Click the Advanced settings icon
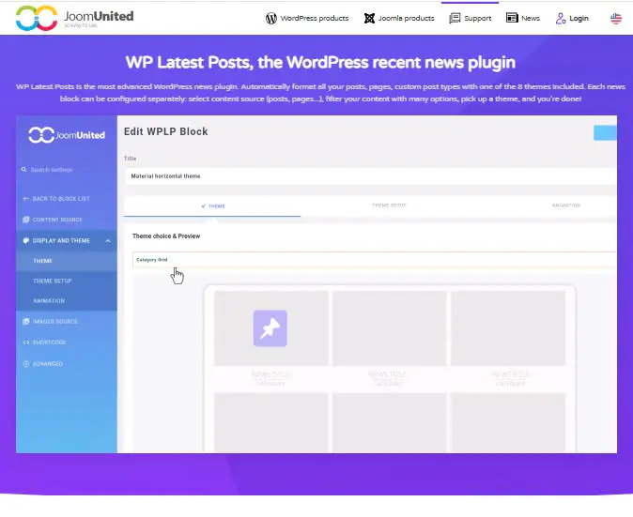Viewport: 633px width, 517px height. (x=26, y=364)
